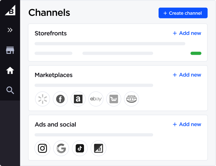
Task: Add new marketplace link
Action: [x=187, y=75]
